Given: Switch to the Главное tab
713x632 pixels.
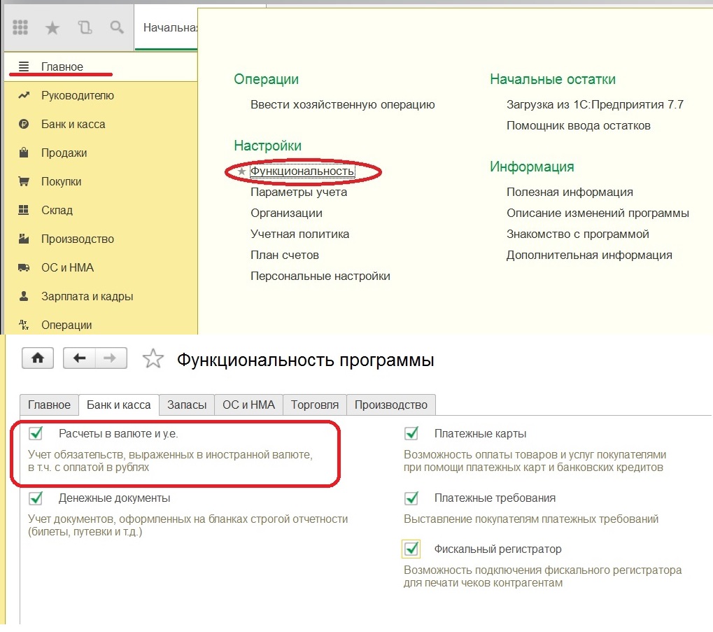Looking at the screenshot, I should (x=49, y=405).
